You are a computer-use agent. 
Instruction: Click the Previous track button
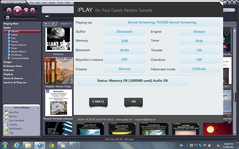point(9,10)
